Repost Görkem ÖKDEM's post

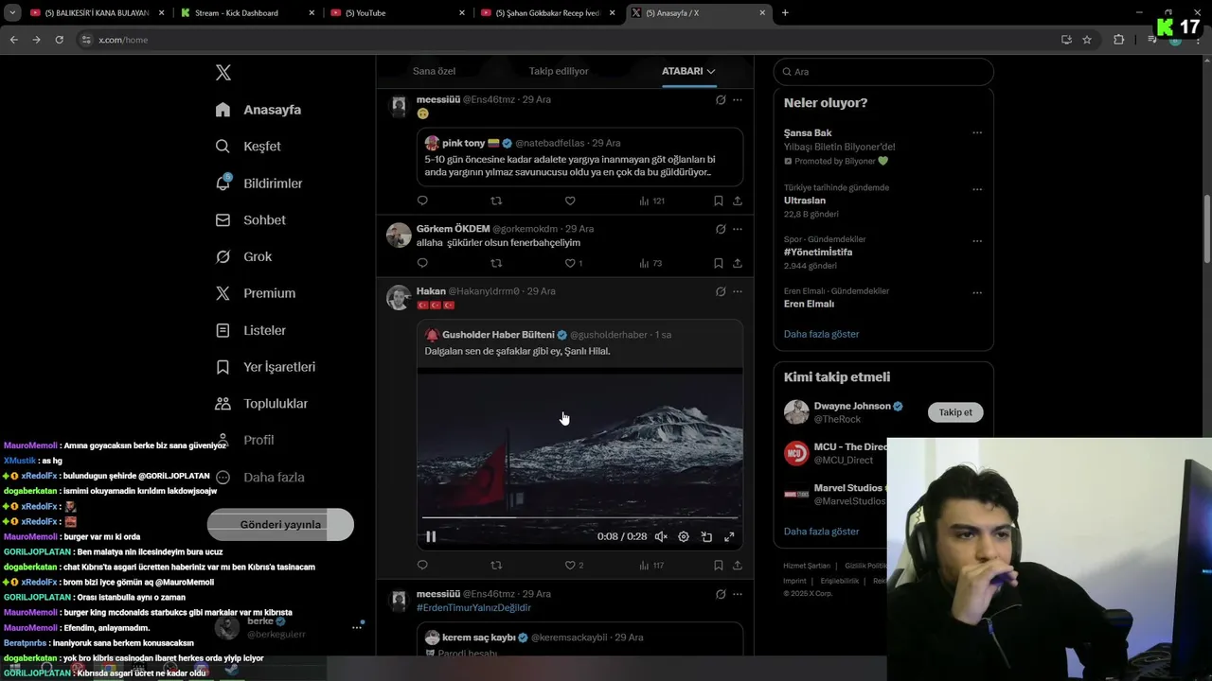496,263
